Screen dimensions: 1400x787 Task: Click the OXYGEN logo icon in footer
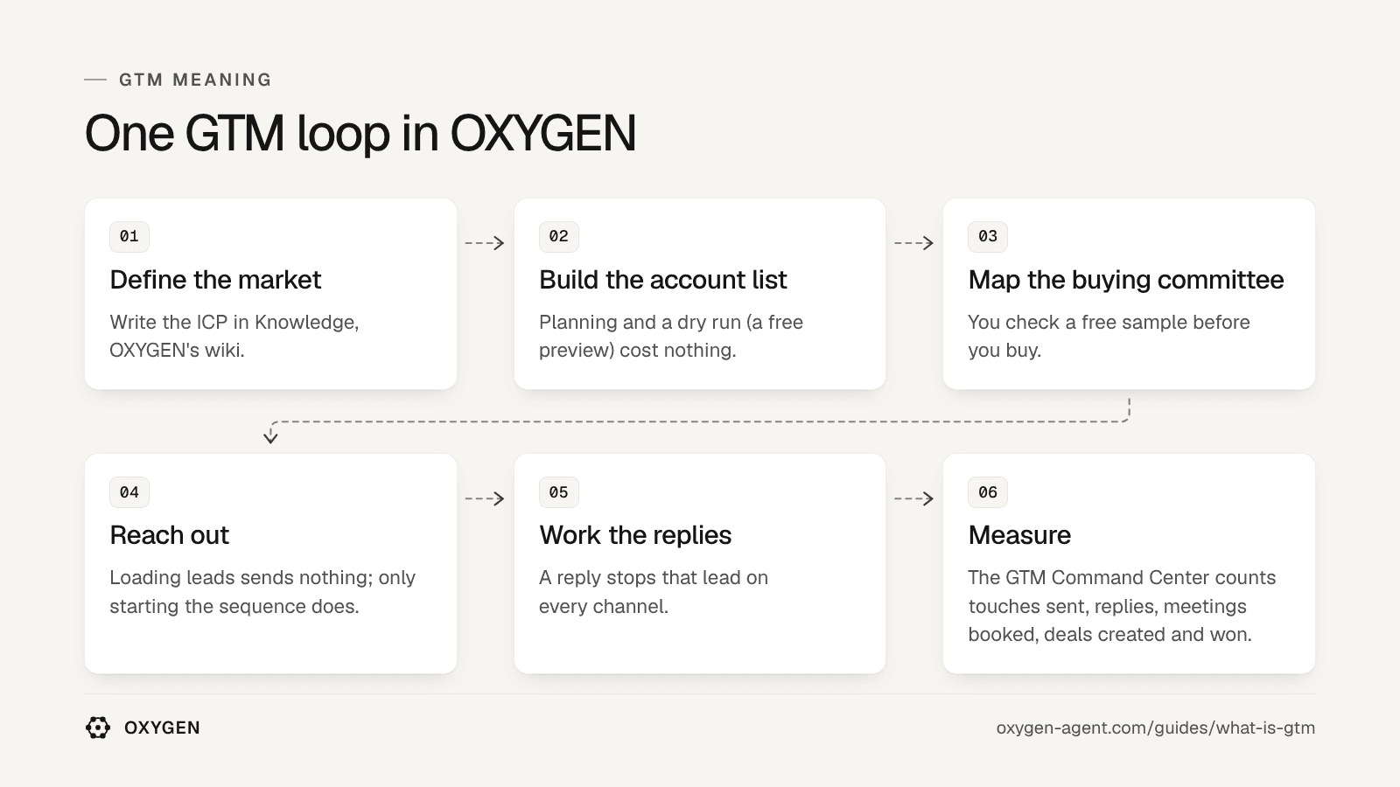coord(98,728)
